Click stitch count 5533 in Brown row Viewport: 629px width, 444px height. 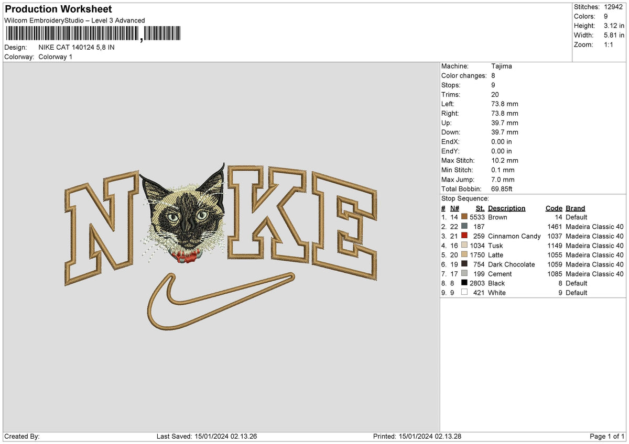click(477, 217)
